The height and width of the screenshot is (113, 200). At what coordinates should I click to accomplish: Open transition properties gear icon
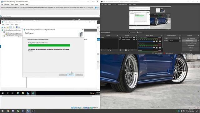180,38
